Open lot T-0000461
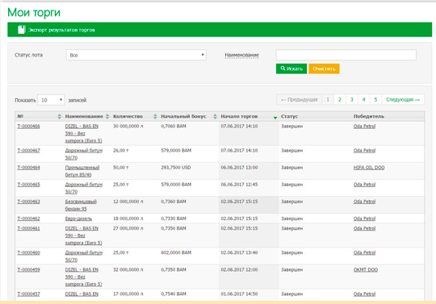 click(x=28, y=228)
